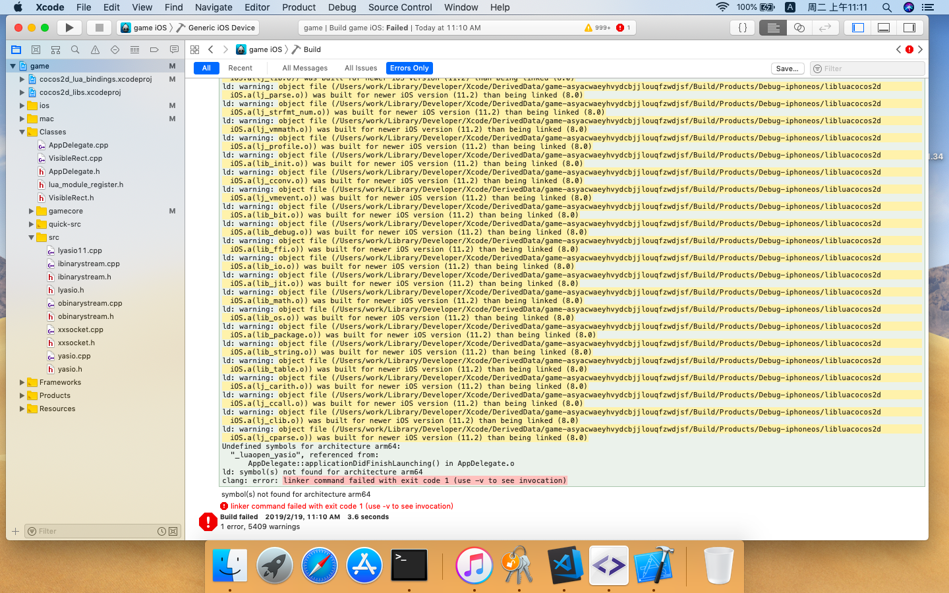Viewport: 949px width, 593px height.
Task: Choose Generic iOS Device destination
Action: point(216,28)
